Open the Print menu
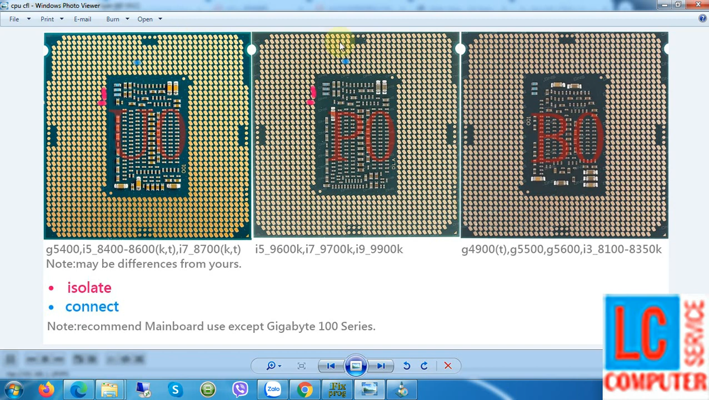 47,19
